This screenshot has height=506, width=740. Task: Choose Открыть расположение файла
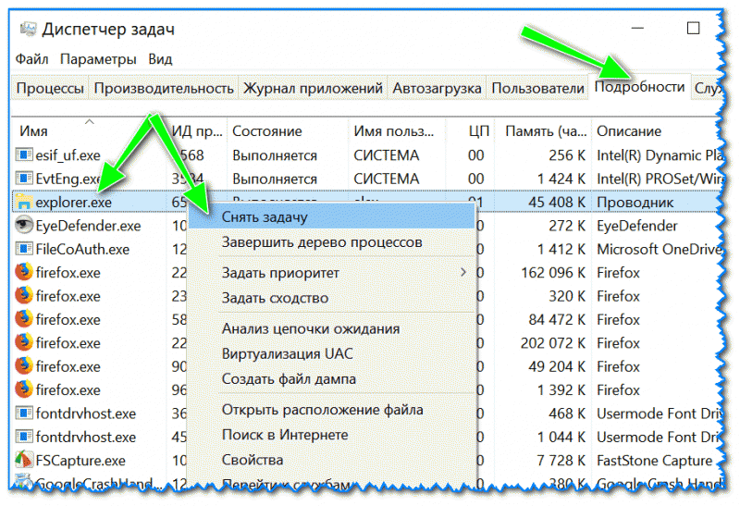pyautogui.click(x=331, y=410)
